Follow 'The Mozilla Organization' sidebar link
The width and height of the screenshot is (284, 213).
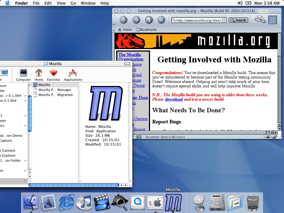coord(131,57)
